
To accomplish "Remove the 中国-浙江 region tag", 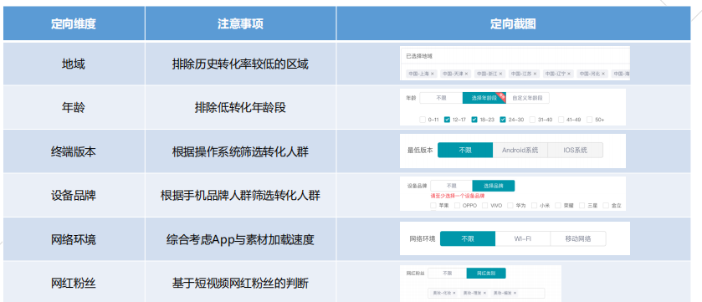I will [x=500, y=74].
